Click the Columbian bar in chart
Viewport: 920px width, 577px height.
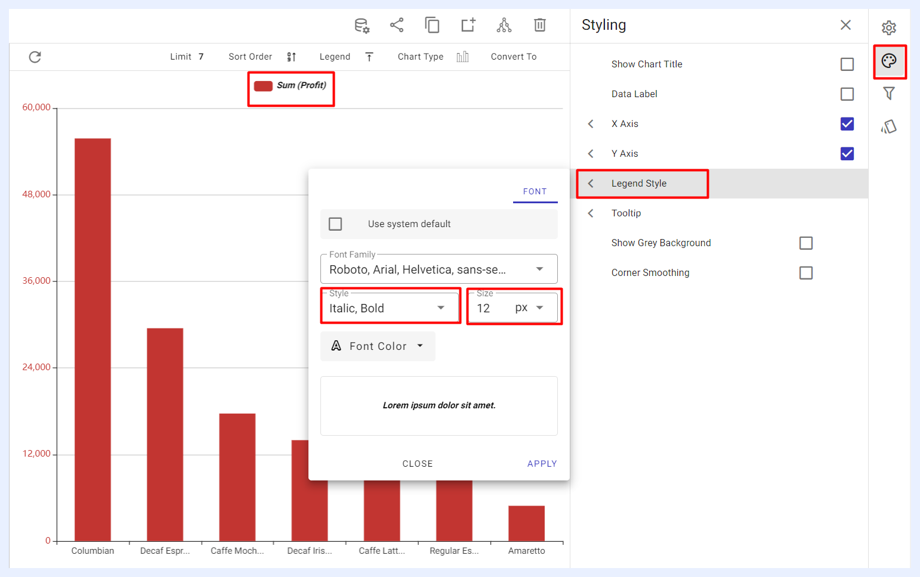point(92,340)
